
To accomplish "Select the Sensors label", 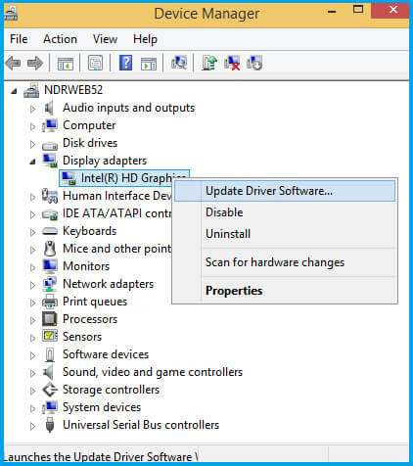I will pos(82,337).
